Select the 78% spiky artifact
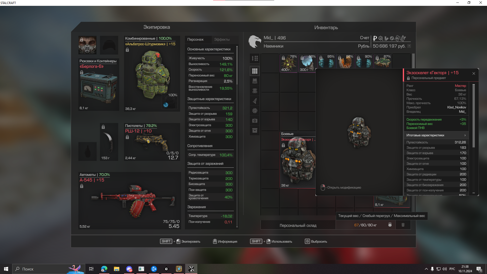487x274 pixels. tap(289, 63)
